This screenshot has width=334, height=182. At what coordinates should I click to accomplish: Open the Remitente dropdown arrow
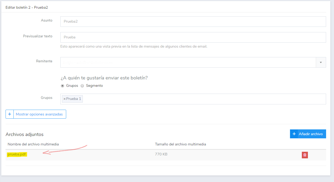(321, 62)
